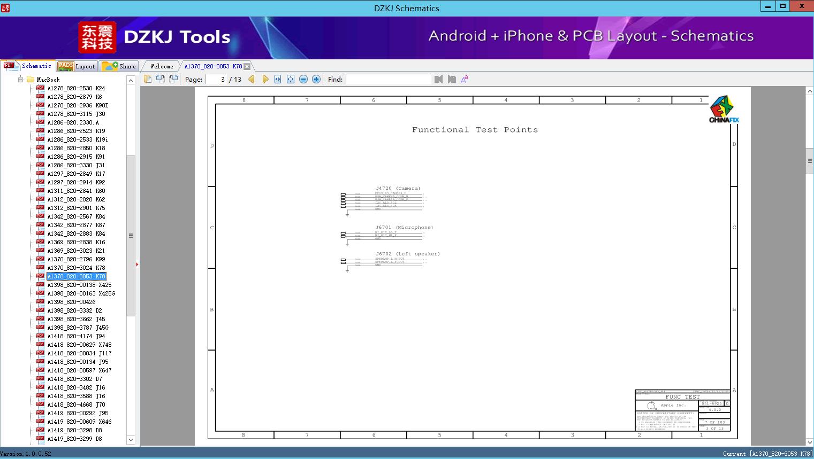Switch to the Schematic tab

28,66
